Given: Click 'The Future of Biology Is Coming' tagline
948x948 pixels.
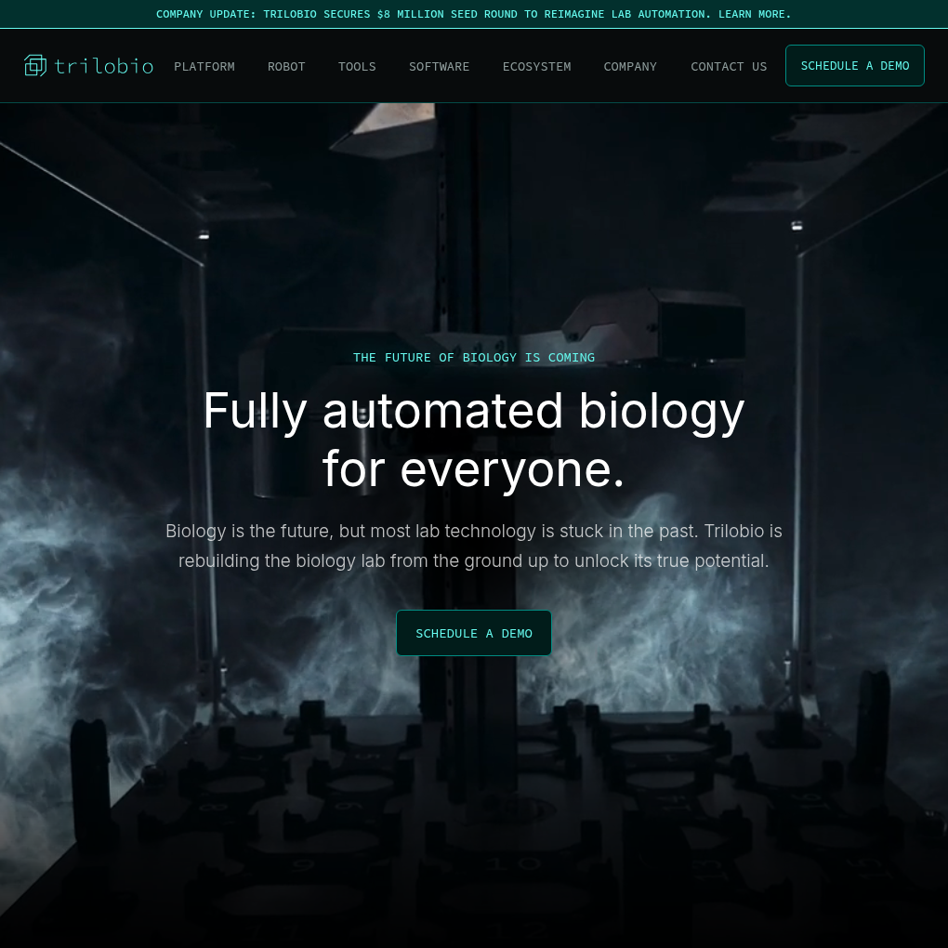Looking at the screenshot, I should point(474,357).
